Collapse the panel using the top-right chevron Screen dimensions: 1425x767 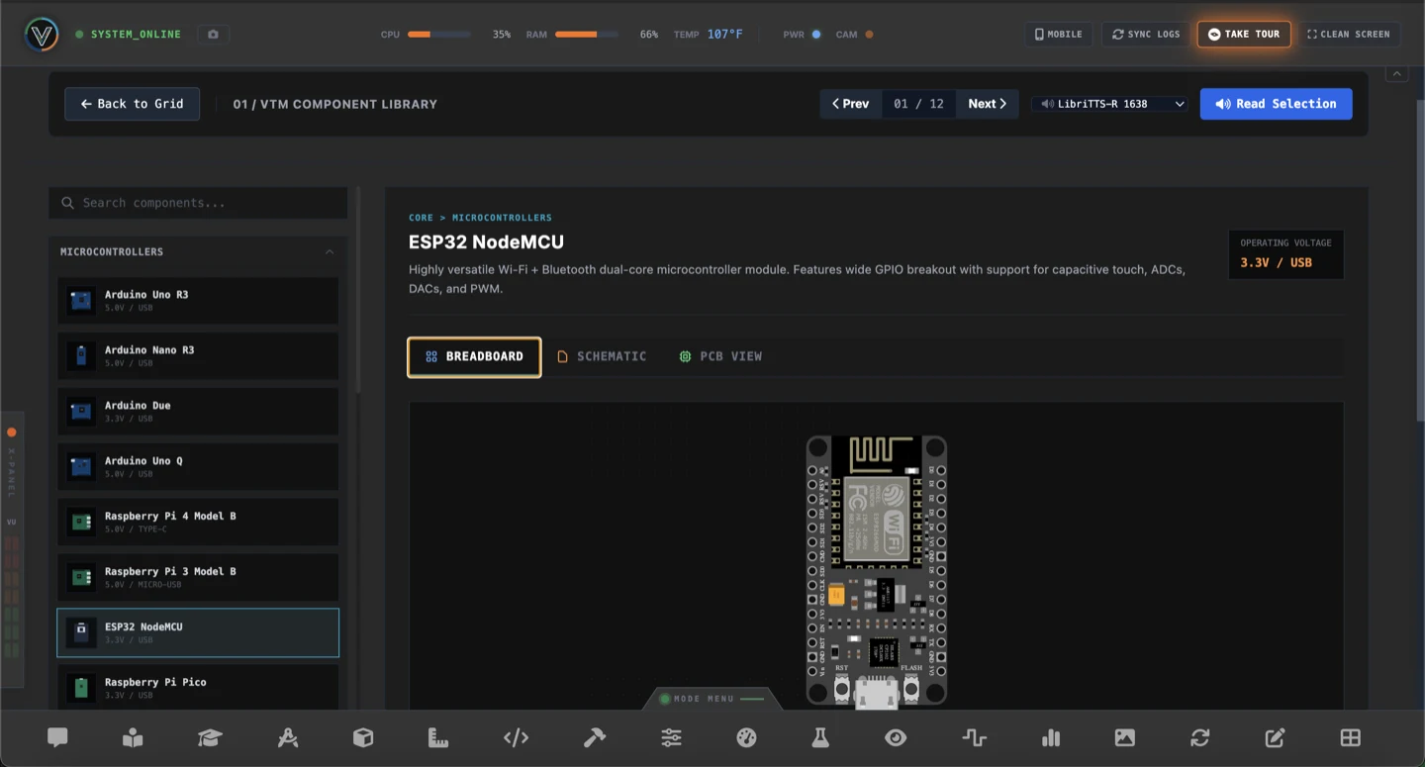coord(1397,74)
